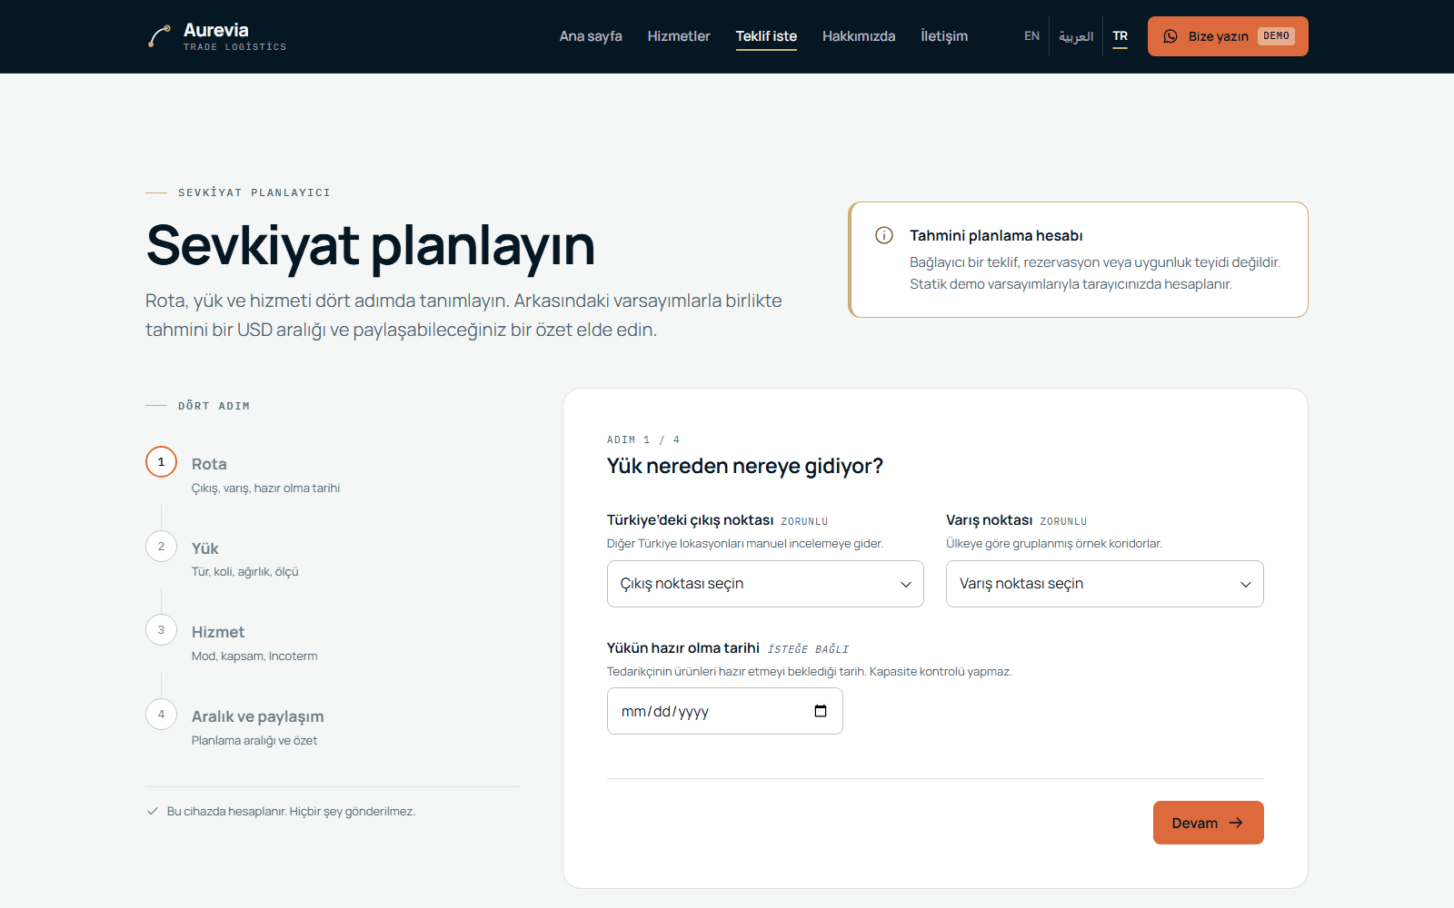Select step 1 Rota circle
1454x908 pixels.
click(162, 462)
